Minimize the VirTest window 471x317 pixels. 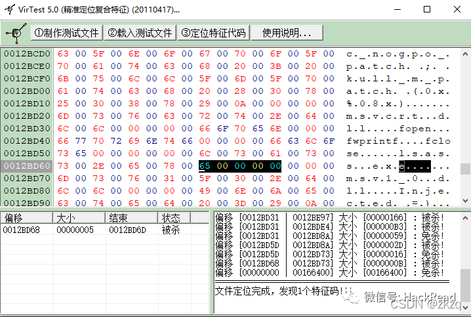pos(398,9)
